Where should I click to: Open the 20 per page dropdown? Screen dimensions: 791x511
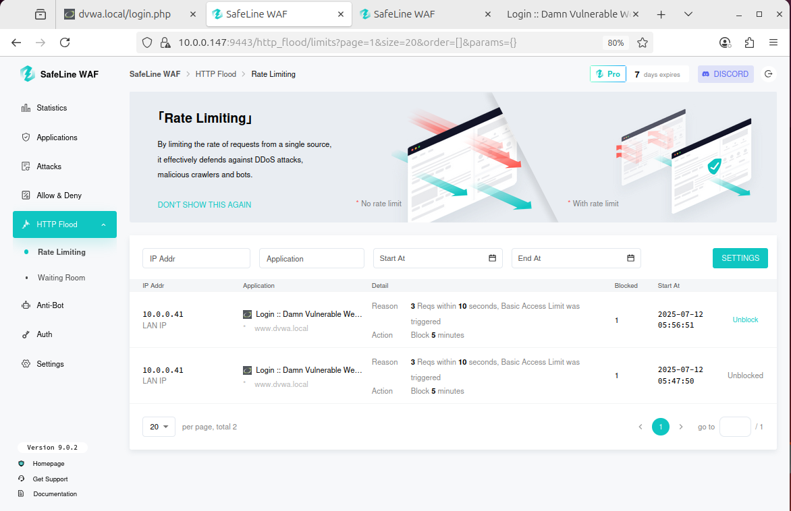(159, 426)
